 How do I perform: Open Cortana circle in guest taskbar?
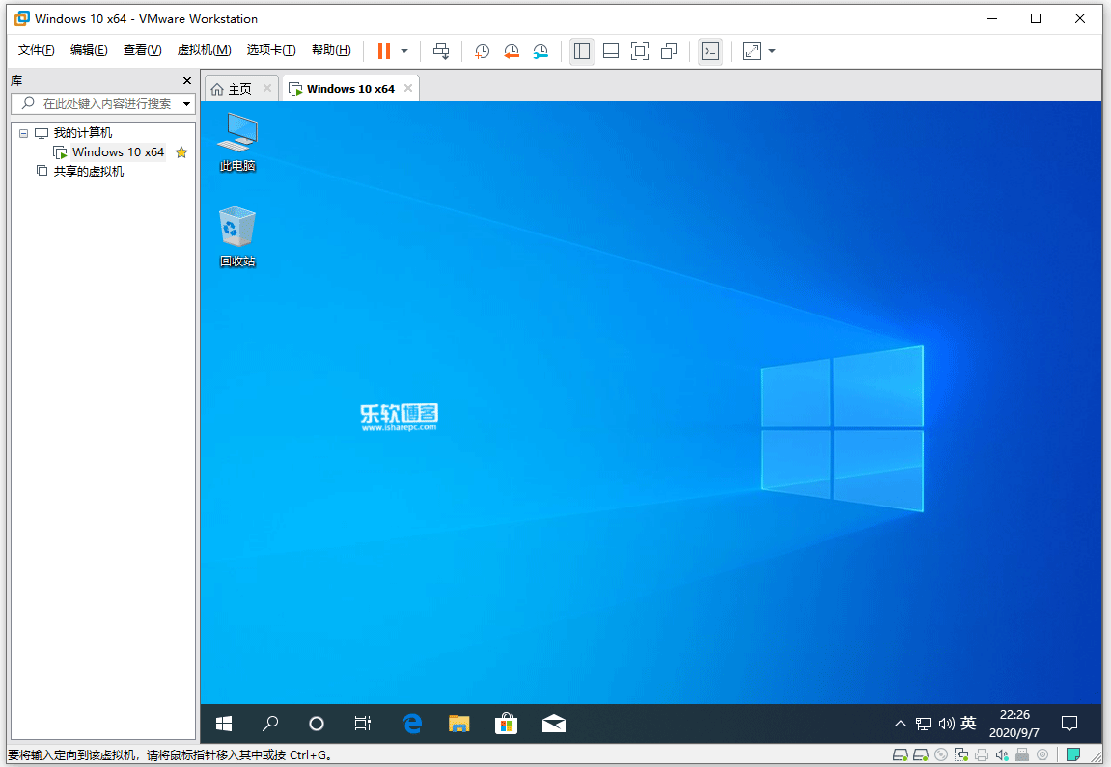[317, 723]
